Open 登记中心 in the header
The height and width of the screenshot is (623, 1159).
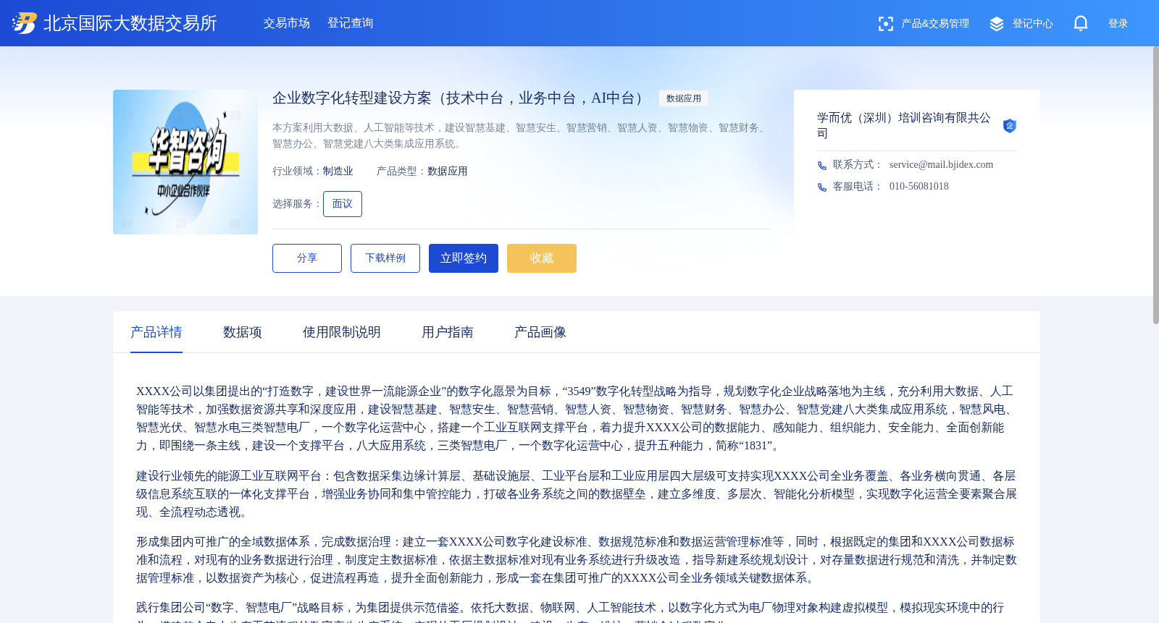click(x=1033, y=24)
